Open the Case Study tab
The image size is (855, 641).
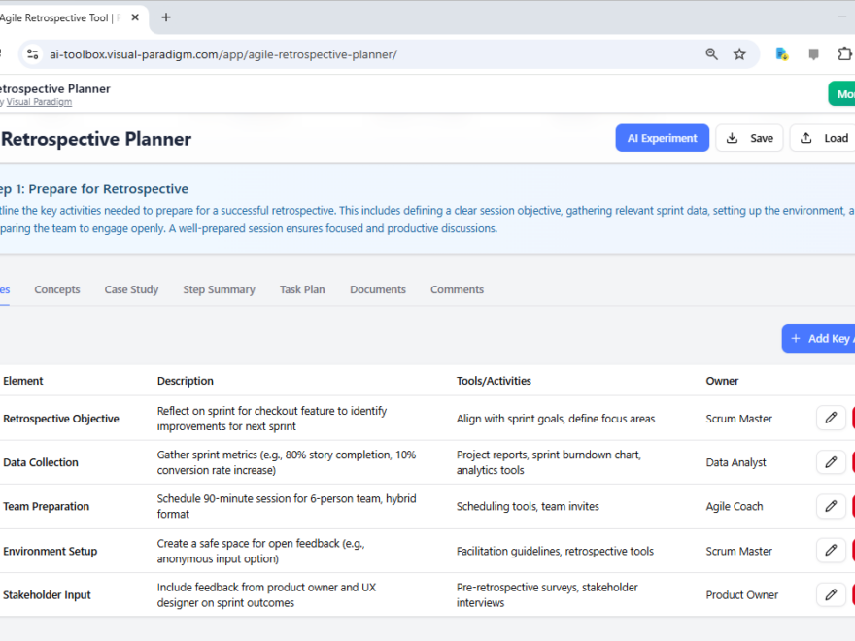click(131, 288)
